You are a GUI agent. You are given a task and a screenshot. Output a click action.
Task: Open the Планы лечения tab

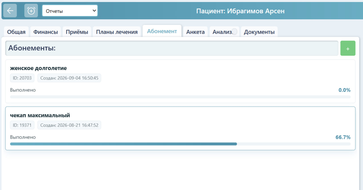coord(117,32)
